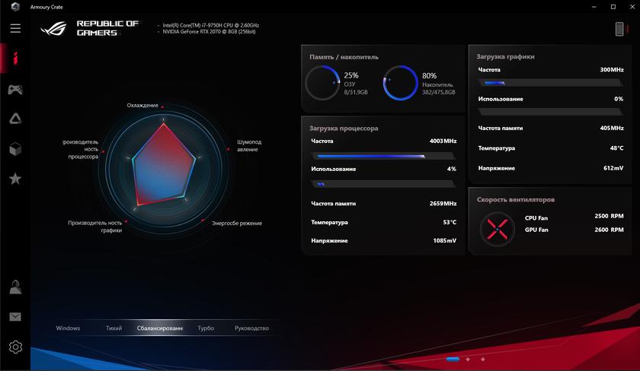Open the mail notifications icon

[15, 317]
